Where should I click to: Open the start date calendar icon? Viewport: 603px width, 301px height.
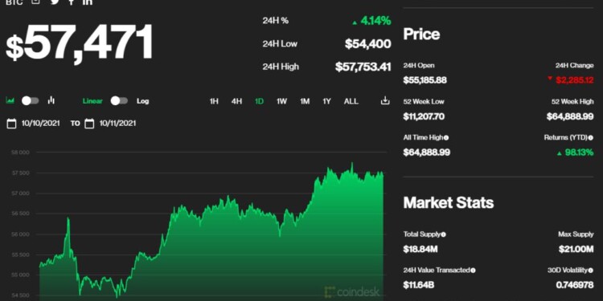point(11,124)
